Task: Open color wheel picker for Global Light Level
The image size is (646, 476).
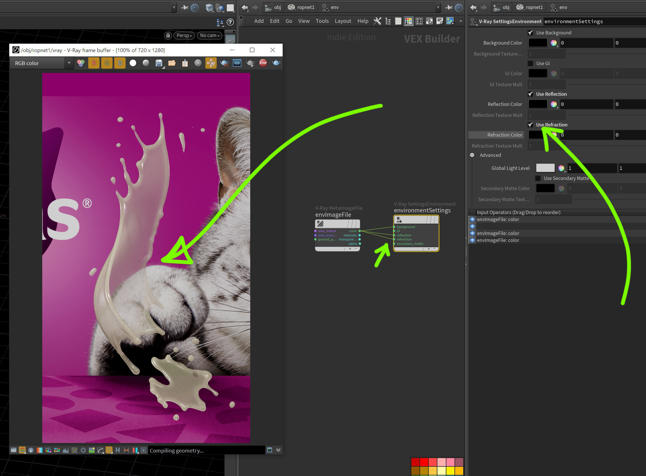Action: (561, 168)
